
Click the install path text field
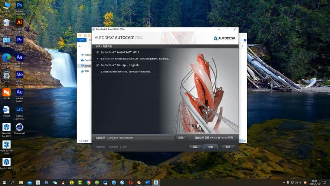coord(140,138)
